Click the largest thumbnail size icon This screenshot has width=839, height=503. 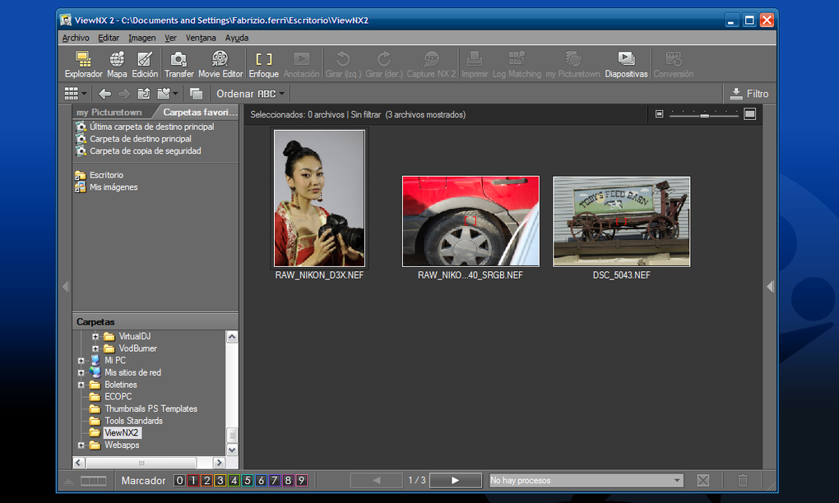click(749, 114)
